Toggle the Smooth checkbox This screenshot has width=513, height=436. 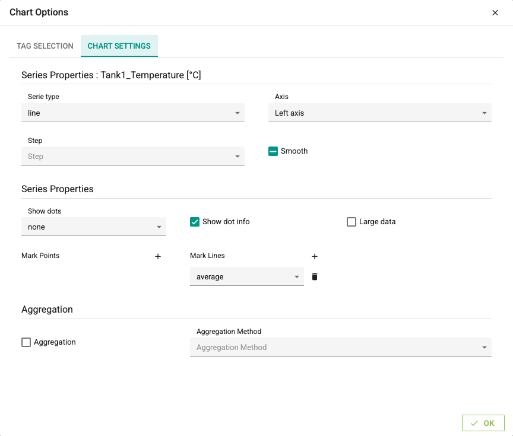tap(273, 151)
